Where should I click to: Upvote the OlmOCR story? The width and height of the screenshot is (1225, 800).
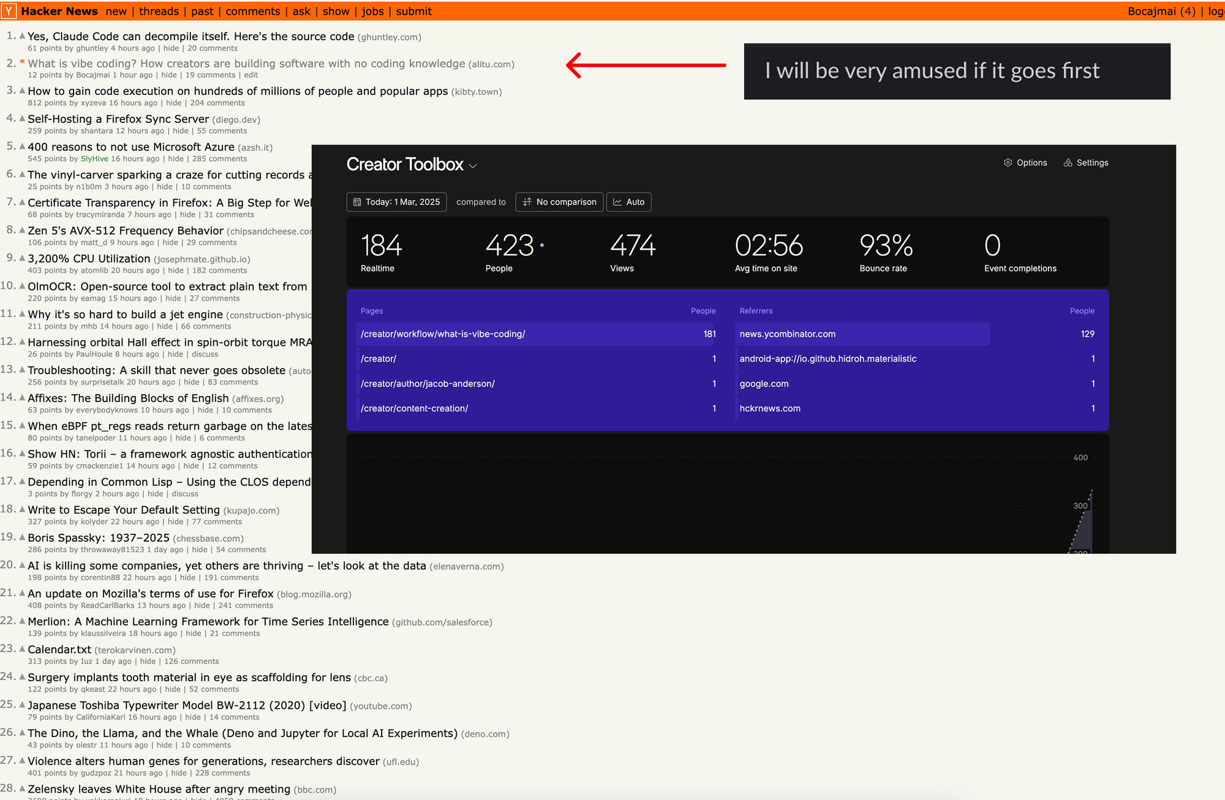coord(22,286)
